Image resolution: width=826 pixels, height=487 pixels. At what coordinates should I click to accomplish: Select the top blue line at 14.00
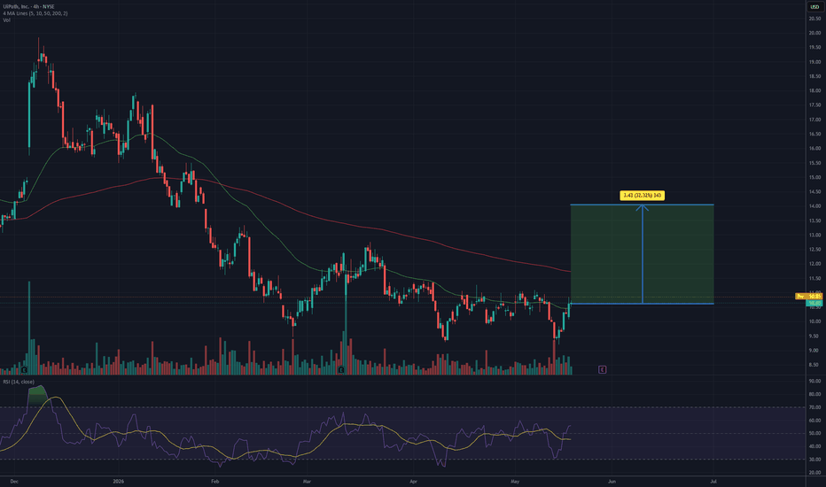click(643, 205)
